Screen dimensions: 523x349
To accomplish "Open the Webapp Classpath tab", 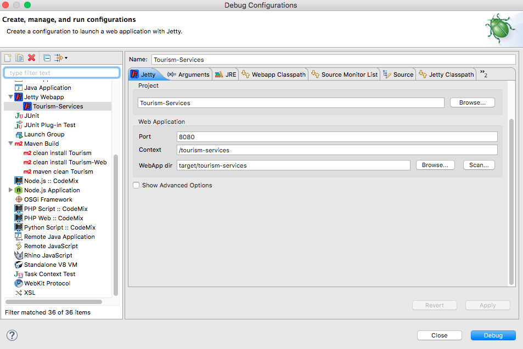I will coord(273,75).
